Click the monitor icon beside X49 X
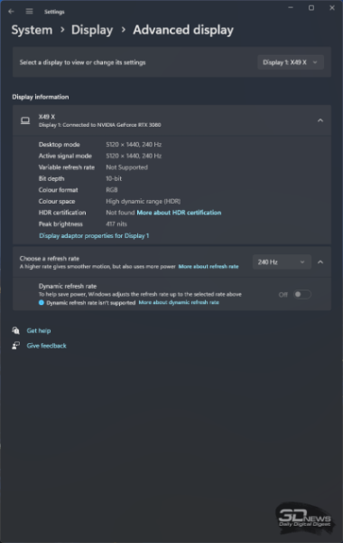 pos(25,120)
